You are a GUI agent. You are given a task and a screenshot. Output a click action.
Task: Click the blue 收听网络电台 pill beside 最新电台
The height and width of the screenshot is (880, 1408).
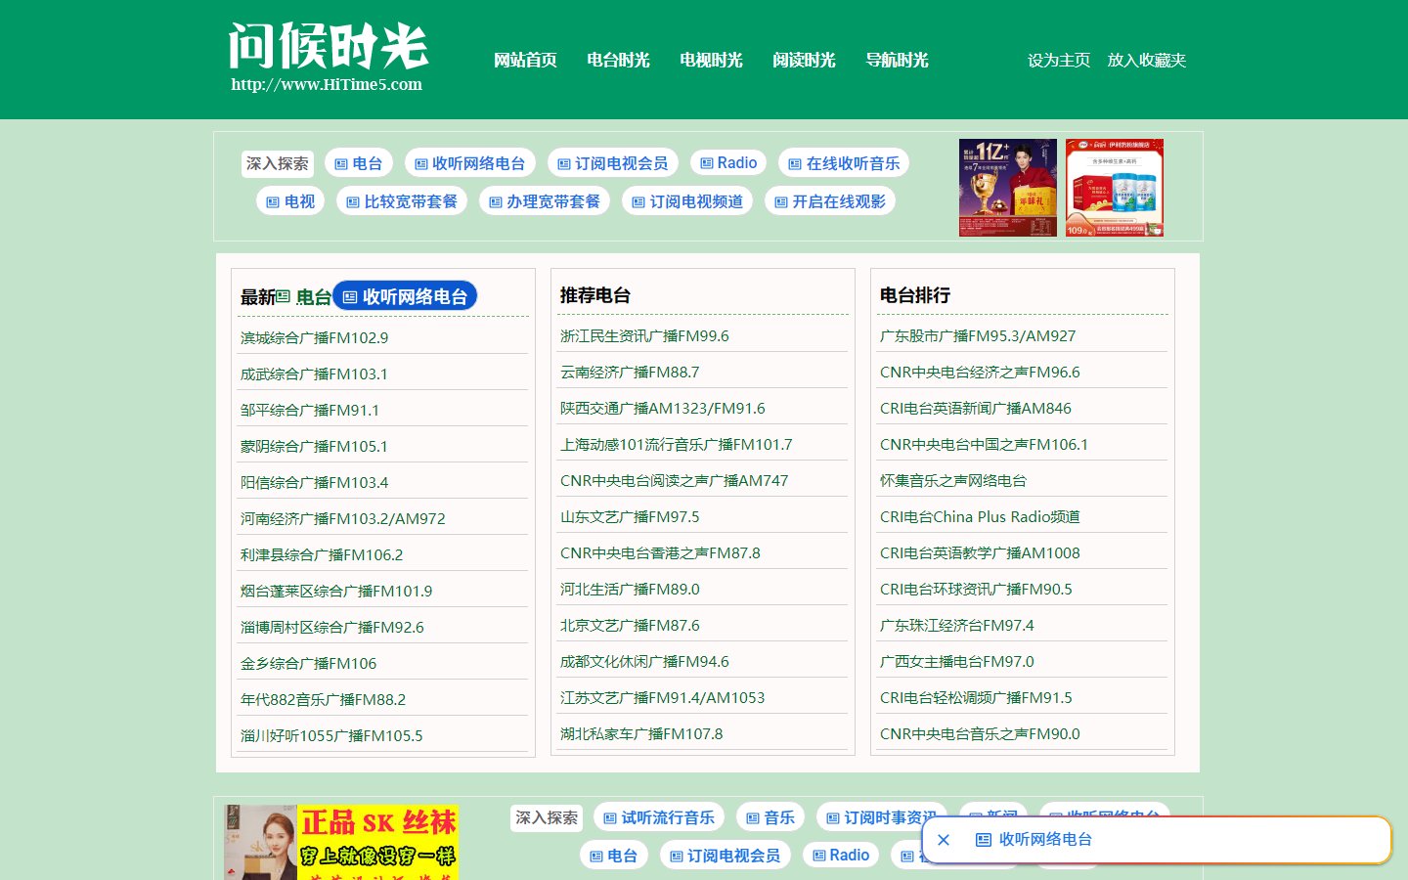click(x=405, y=296)
